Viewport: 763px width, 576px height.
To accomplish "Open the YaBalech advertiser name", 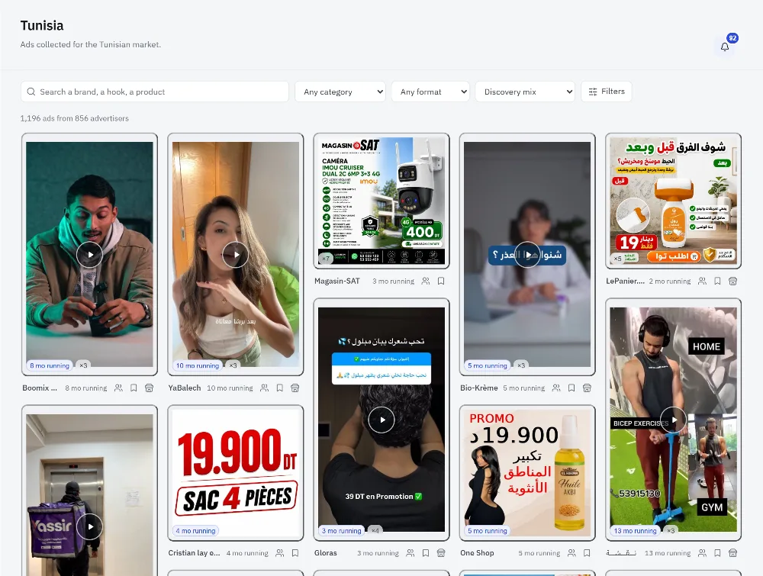I will 185,388.
